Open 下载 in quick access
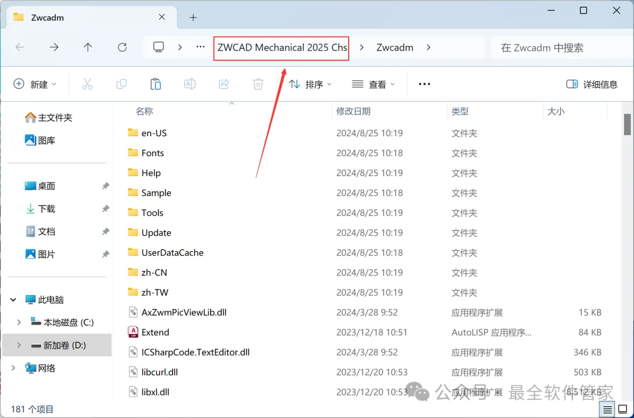Screen dimensions: 634x418 40,208
